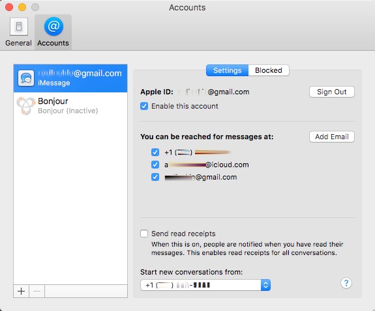Uncheck the icloud.com address checkbox
Viewport: 375px width, 311px height.
coord(155,165)
